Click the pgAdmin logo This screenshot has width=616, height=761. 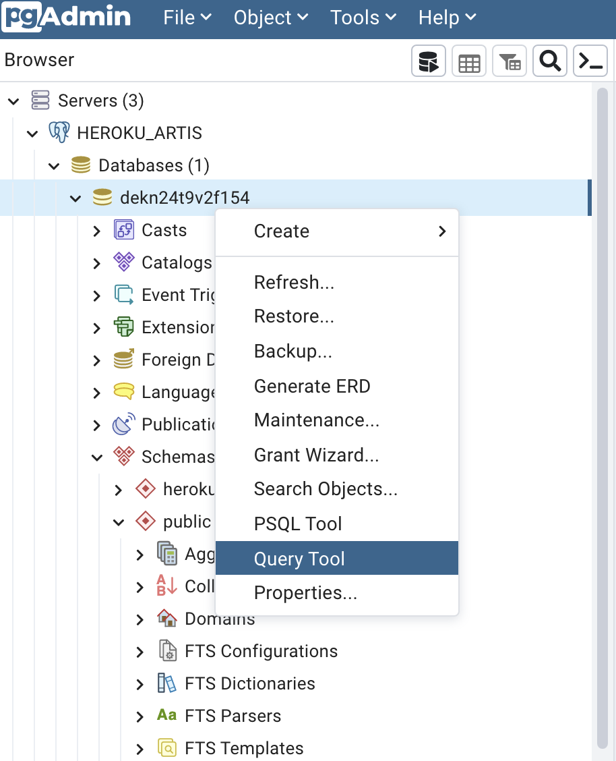(67, 17)
